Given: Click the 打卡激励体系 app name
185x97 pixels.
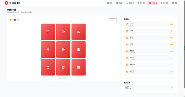Looking at the screenshot, I should pos(15,3).
